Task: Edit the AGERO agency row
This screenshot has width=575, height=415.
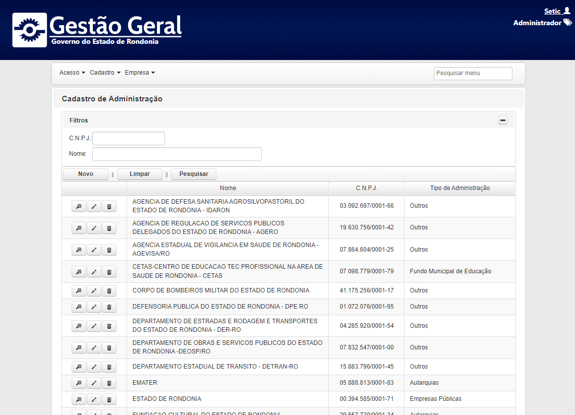Action: [94, 228]
